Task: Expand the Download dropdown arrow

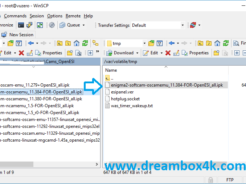Action: [x=137, y=53]
